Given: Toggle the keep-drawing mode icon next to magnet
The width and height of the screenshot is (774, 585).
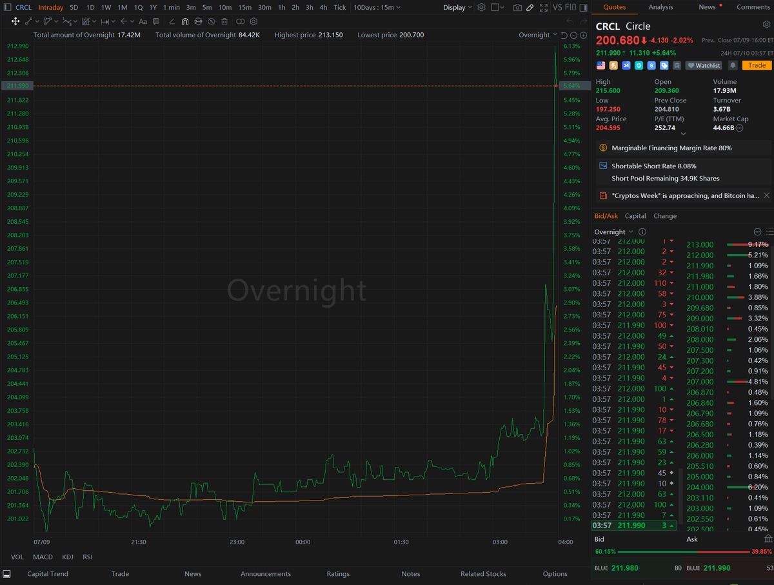Looking at the screenshot, I should click(198, 21).
